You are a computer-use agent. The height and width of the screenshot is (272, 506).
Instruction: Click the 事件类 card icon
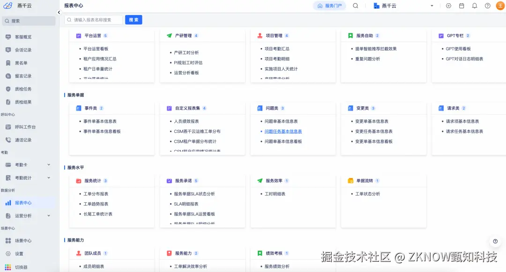(78, 108)
